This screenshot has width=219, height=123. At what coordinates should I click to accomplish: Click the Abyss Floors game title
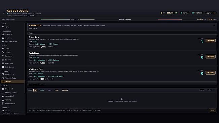[x=17, y=11]
